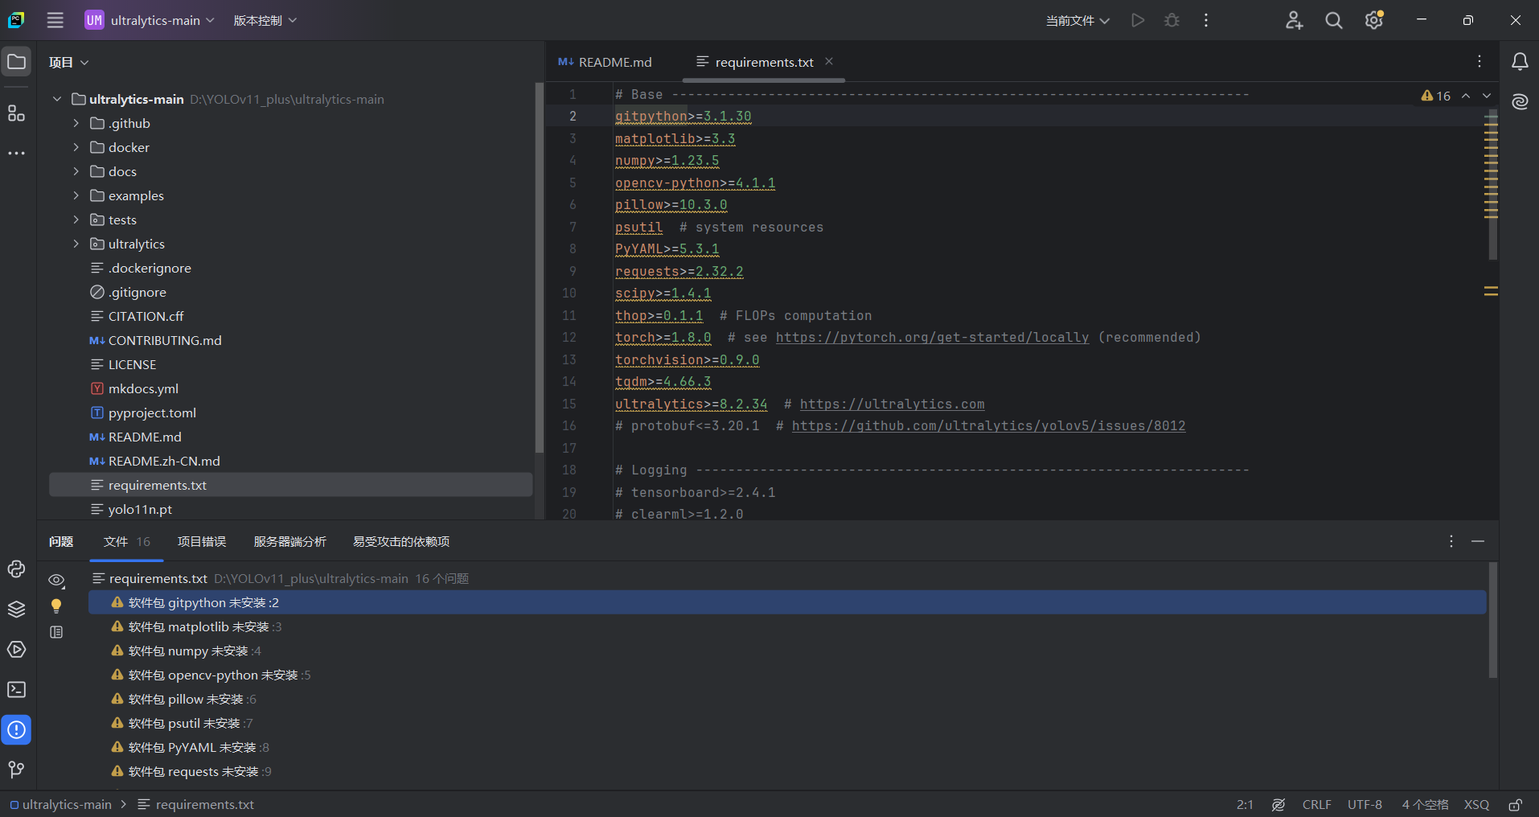This screenshot has height=817, width=1539.
Task: Select the pyproject.toml file
Action: tap(152, 413)
